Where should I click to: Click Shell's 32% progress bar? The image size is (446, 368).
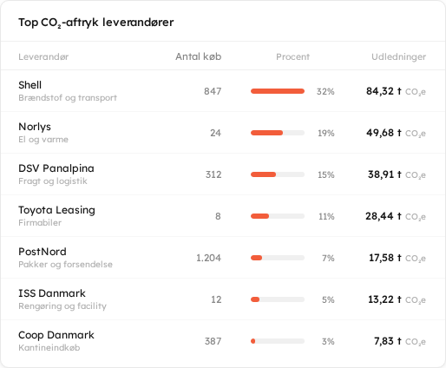[x=278, y=91]
